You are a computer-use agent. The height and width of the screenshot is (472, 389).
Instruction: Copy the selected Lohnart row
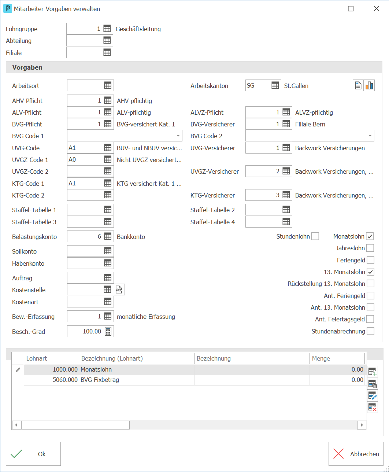[373, 384]
